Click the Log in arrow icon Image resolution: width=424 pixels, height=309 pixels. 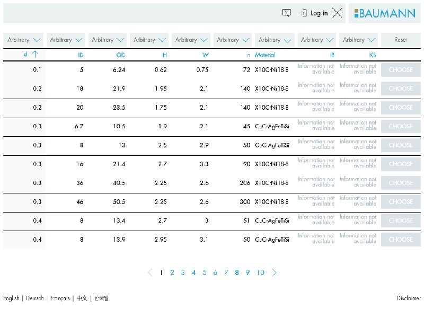[x=303, y=13]
